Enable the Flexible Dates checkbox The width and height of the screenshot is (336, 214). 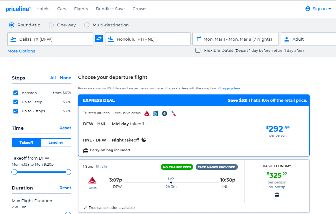pos(198,50)
